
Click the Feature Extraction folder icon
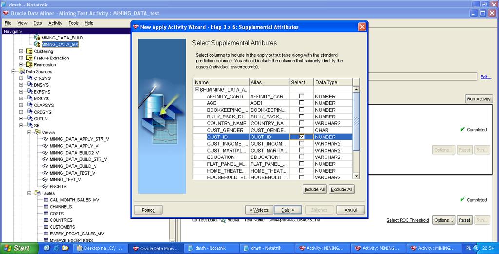click(29, 58)
